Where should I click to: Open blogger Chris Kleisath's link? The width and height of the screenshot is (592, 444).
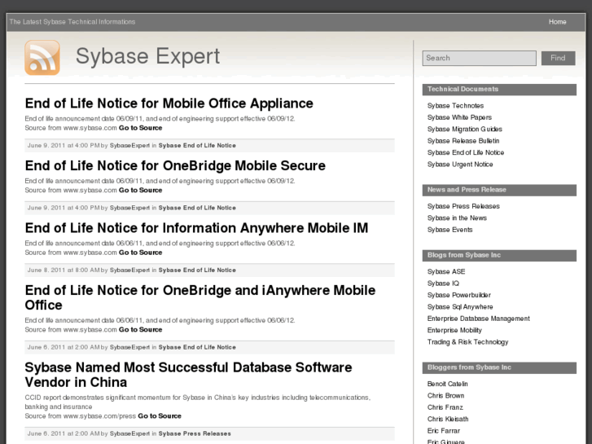448,419
